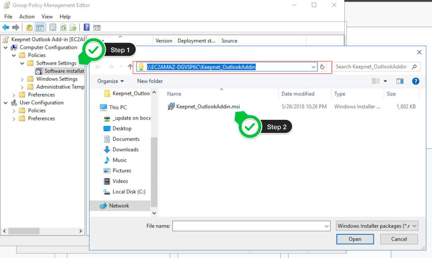
Task: Open Videos in the navigation pane
Action: (120, 181)
